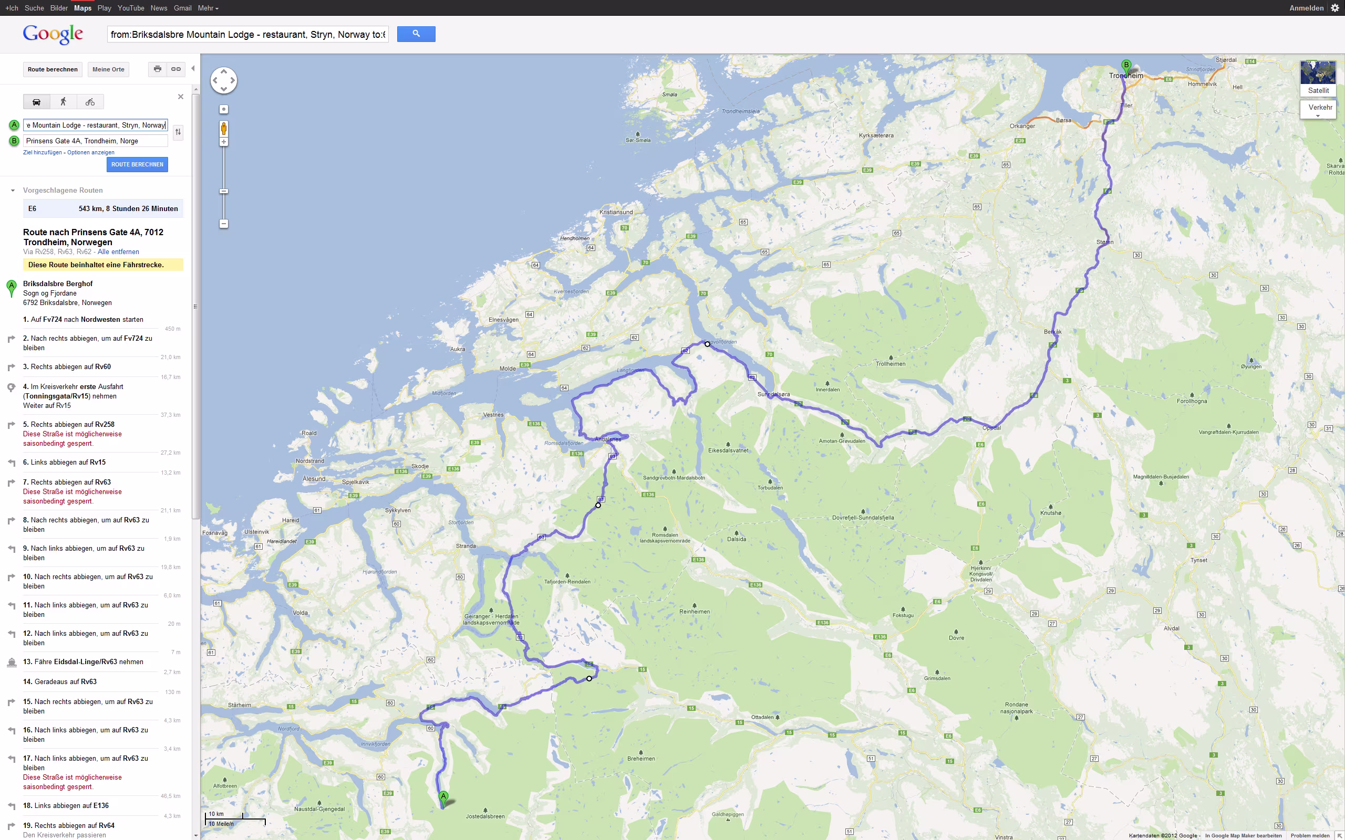Click the blue search magnifier button
The width and height of the screenshot is (1345, 840).
(x=416, y=34)
